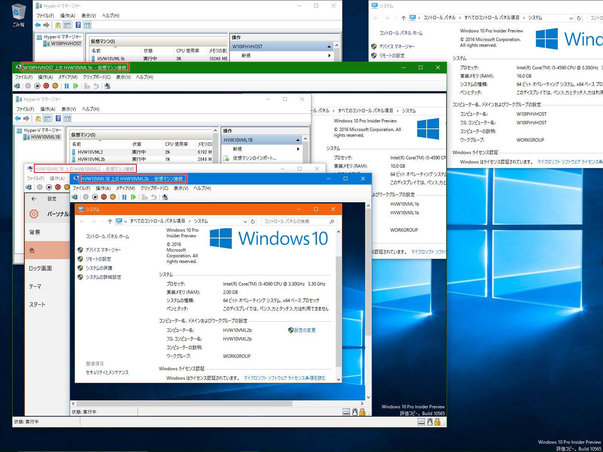Click 設定の変更 link in orange システム window

coord(302,330)
